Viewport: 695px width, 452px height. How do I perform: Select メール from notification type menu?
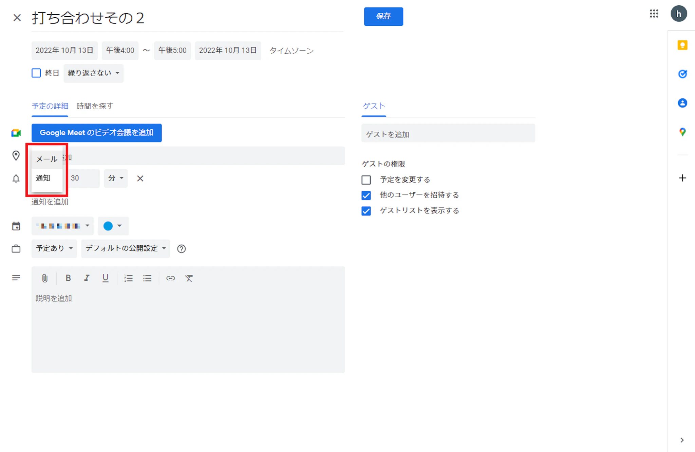pyautogui.click(x=46, y=159)
